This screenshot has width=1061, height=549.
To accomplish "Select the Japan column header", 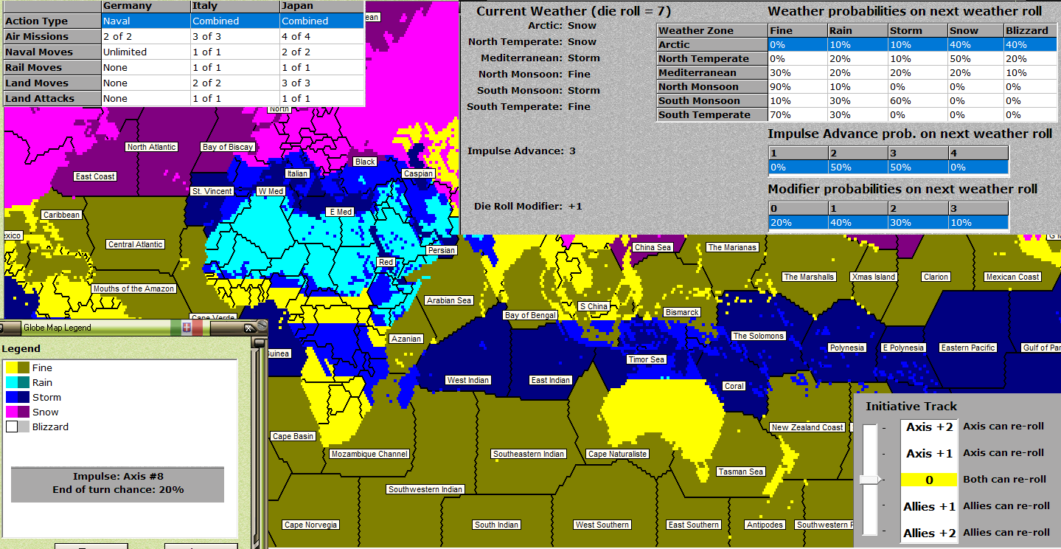I will tap(321, 6).
